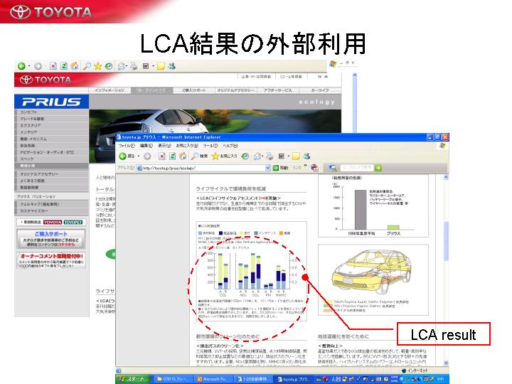The image size is (512, 384).
Task: Go Home in front Explorer window
Action: coord(183,156)
